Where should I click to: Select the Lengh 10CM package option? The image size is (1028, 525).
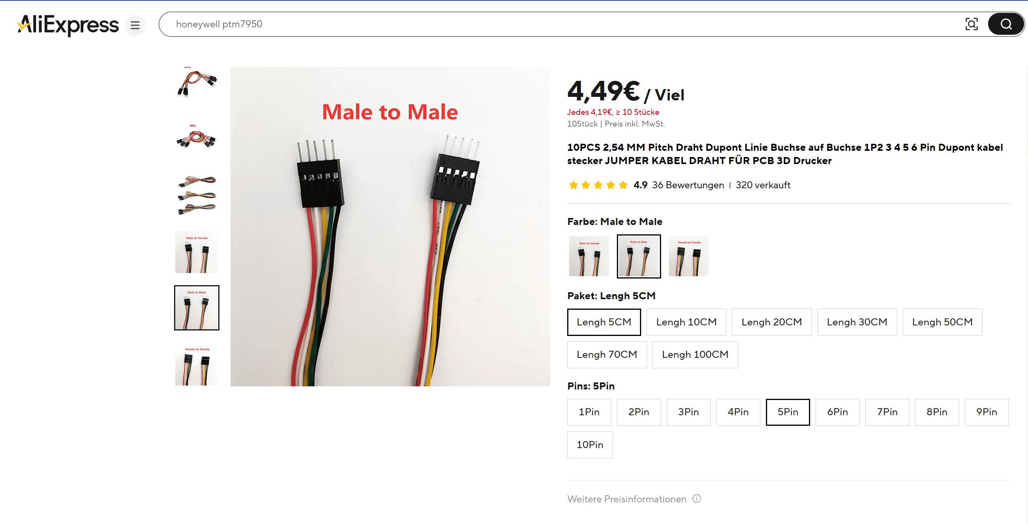(x=687, y=322)
